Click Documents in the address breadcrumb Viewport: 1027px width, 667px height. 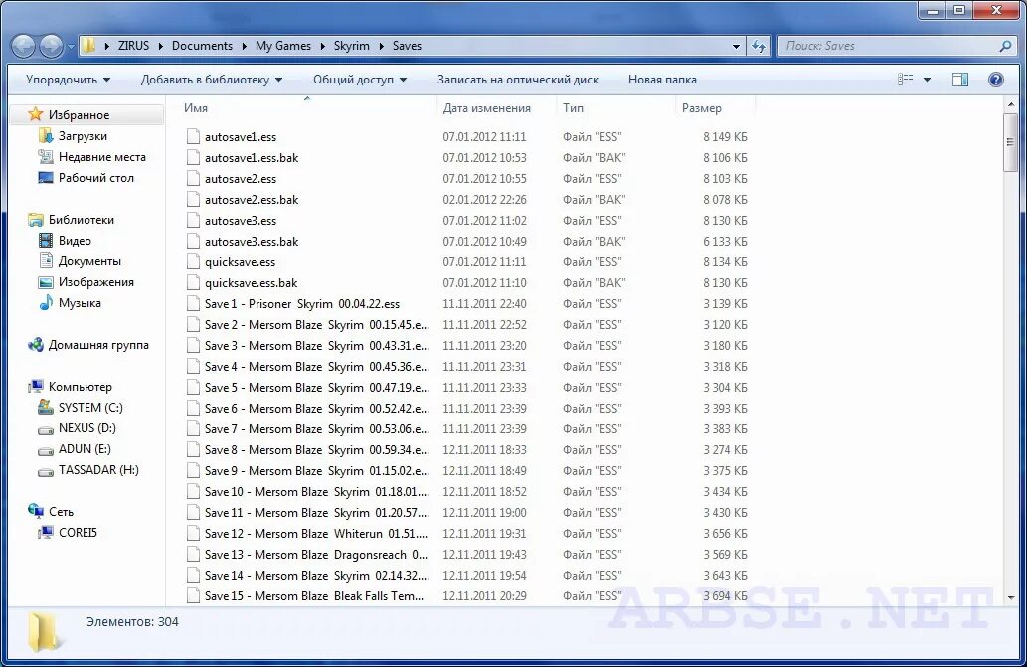pyautogui.click(x=202, y=46)
